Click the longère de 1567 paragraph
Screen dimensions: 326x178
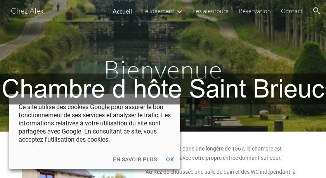231,149
